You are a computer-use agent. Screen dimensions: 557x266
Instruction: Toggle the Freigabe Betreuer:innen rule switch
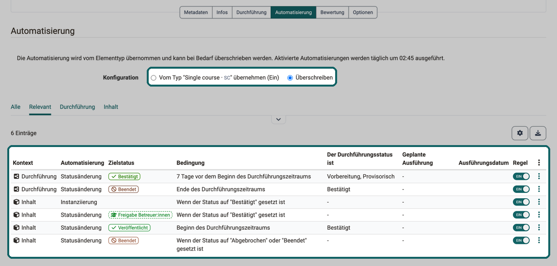pos(521,215)
